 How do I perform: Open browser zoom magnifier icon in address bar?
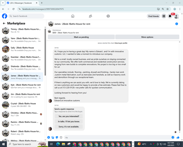coord(163,9)
